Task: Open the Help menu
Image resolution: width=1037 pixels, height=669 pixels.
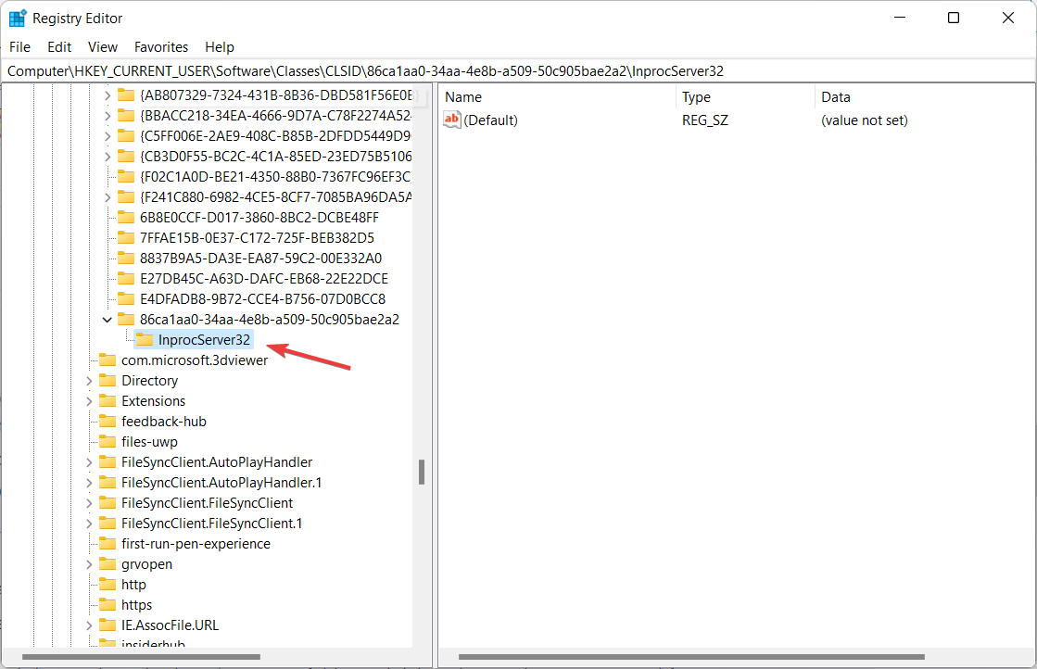Action: click(220, 47)
